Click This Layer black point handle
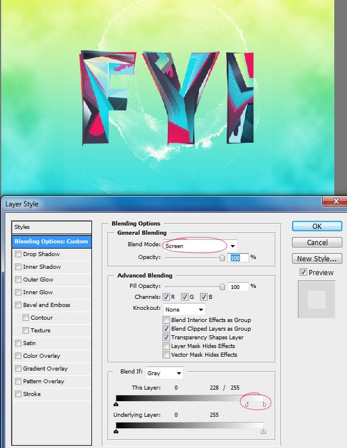Viewport: 347px width, 448px height. click(x=116, y=404)
